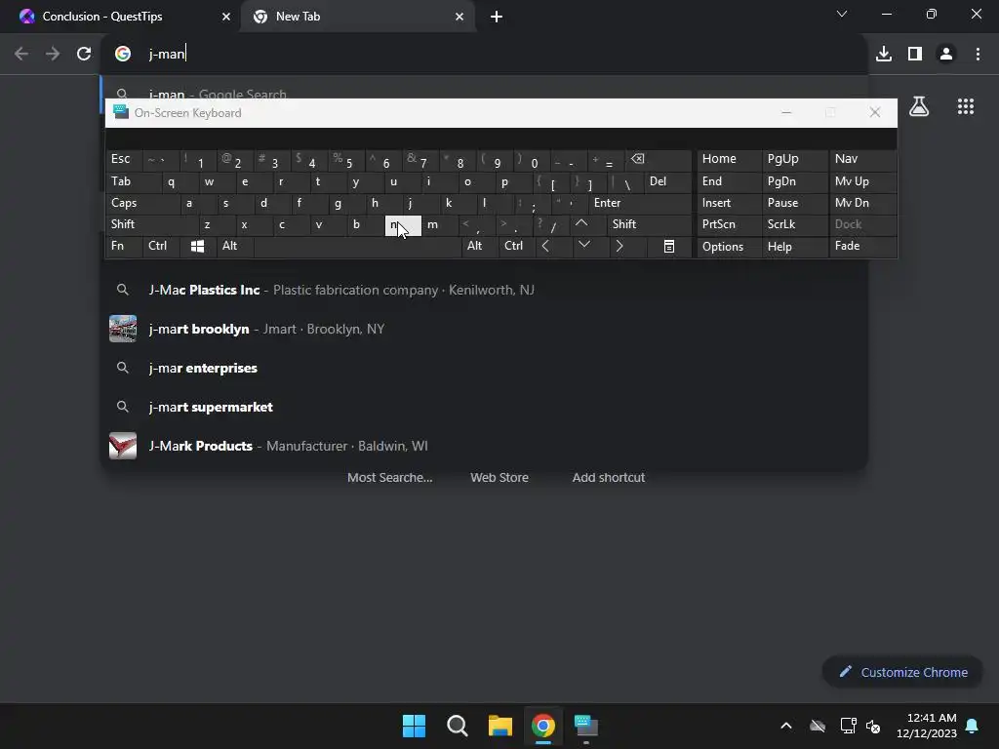Open the Chrome downloads icon

[884, 54]
